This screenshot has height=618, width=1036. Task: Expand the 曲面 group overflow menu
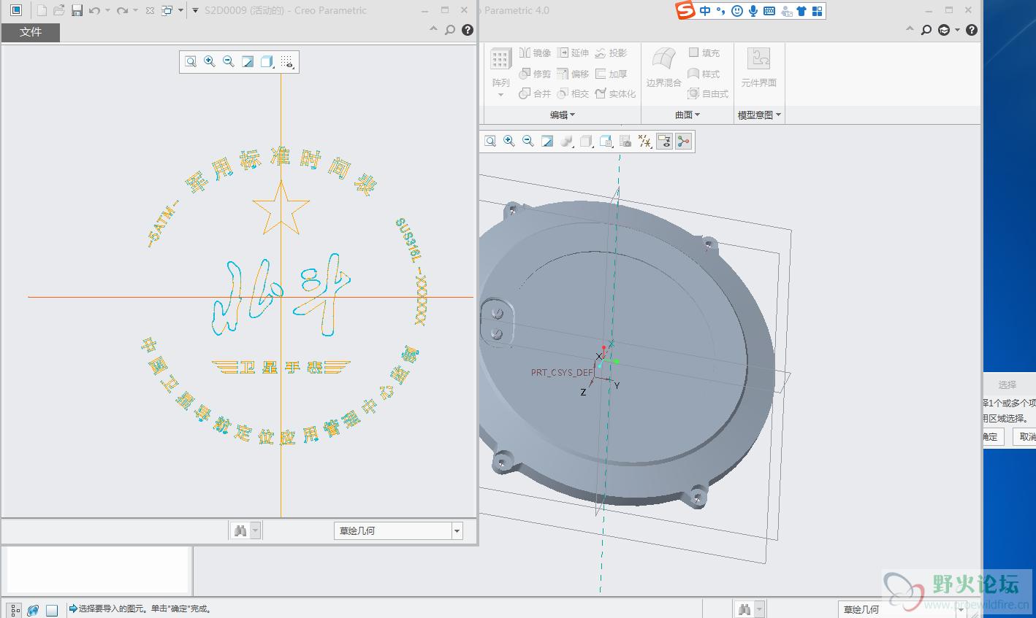click(688, 115)
